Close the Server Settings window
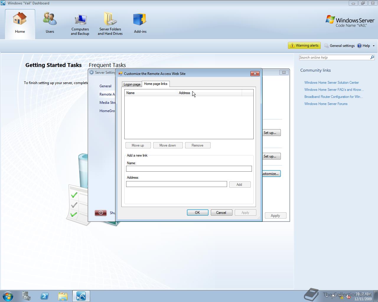378x302 pixels. pyautogui.click(x=284, y=72)
